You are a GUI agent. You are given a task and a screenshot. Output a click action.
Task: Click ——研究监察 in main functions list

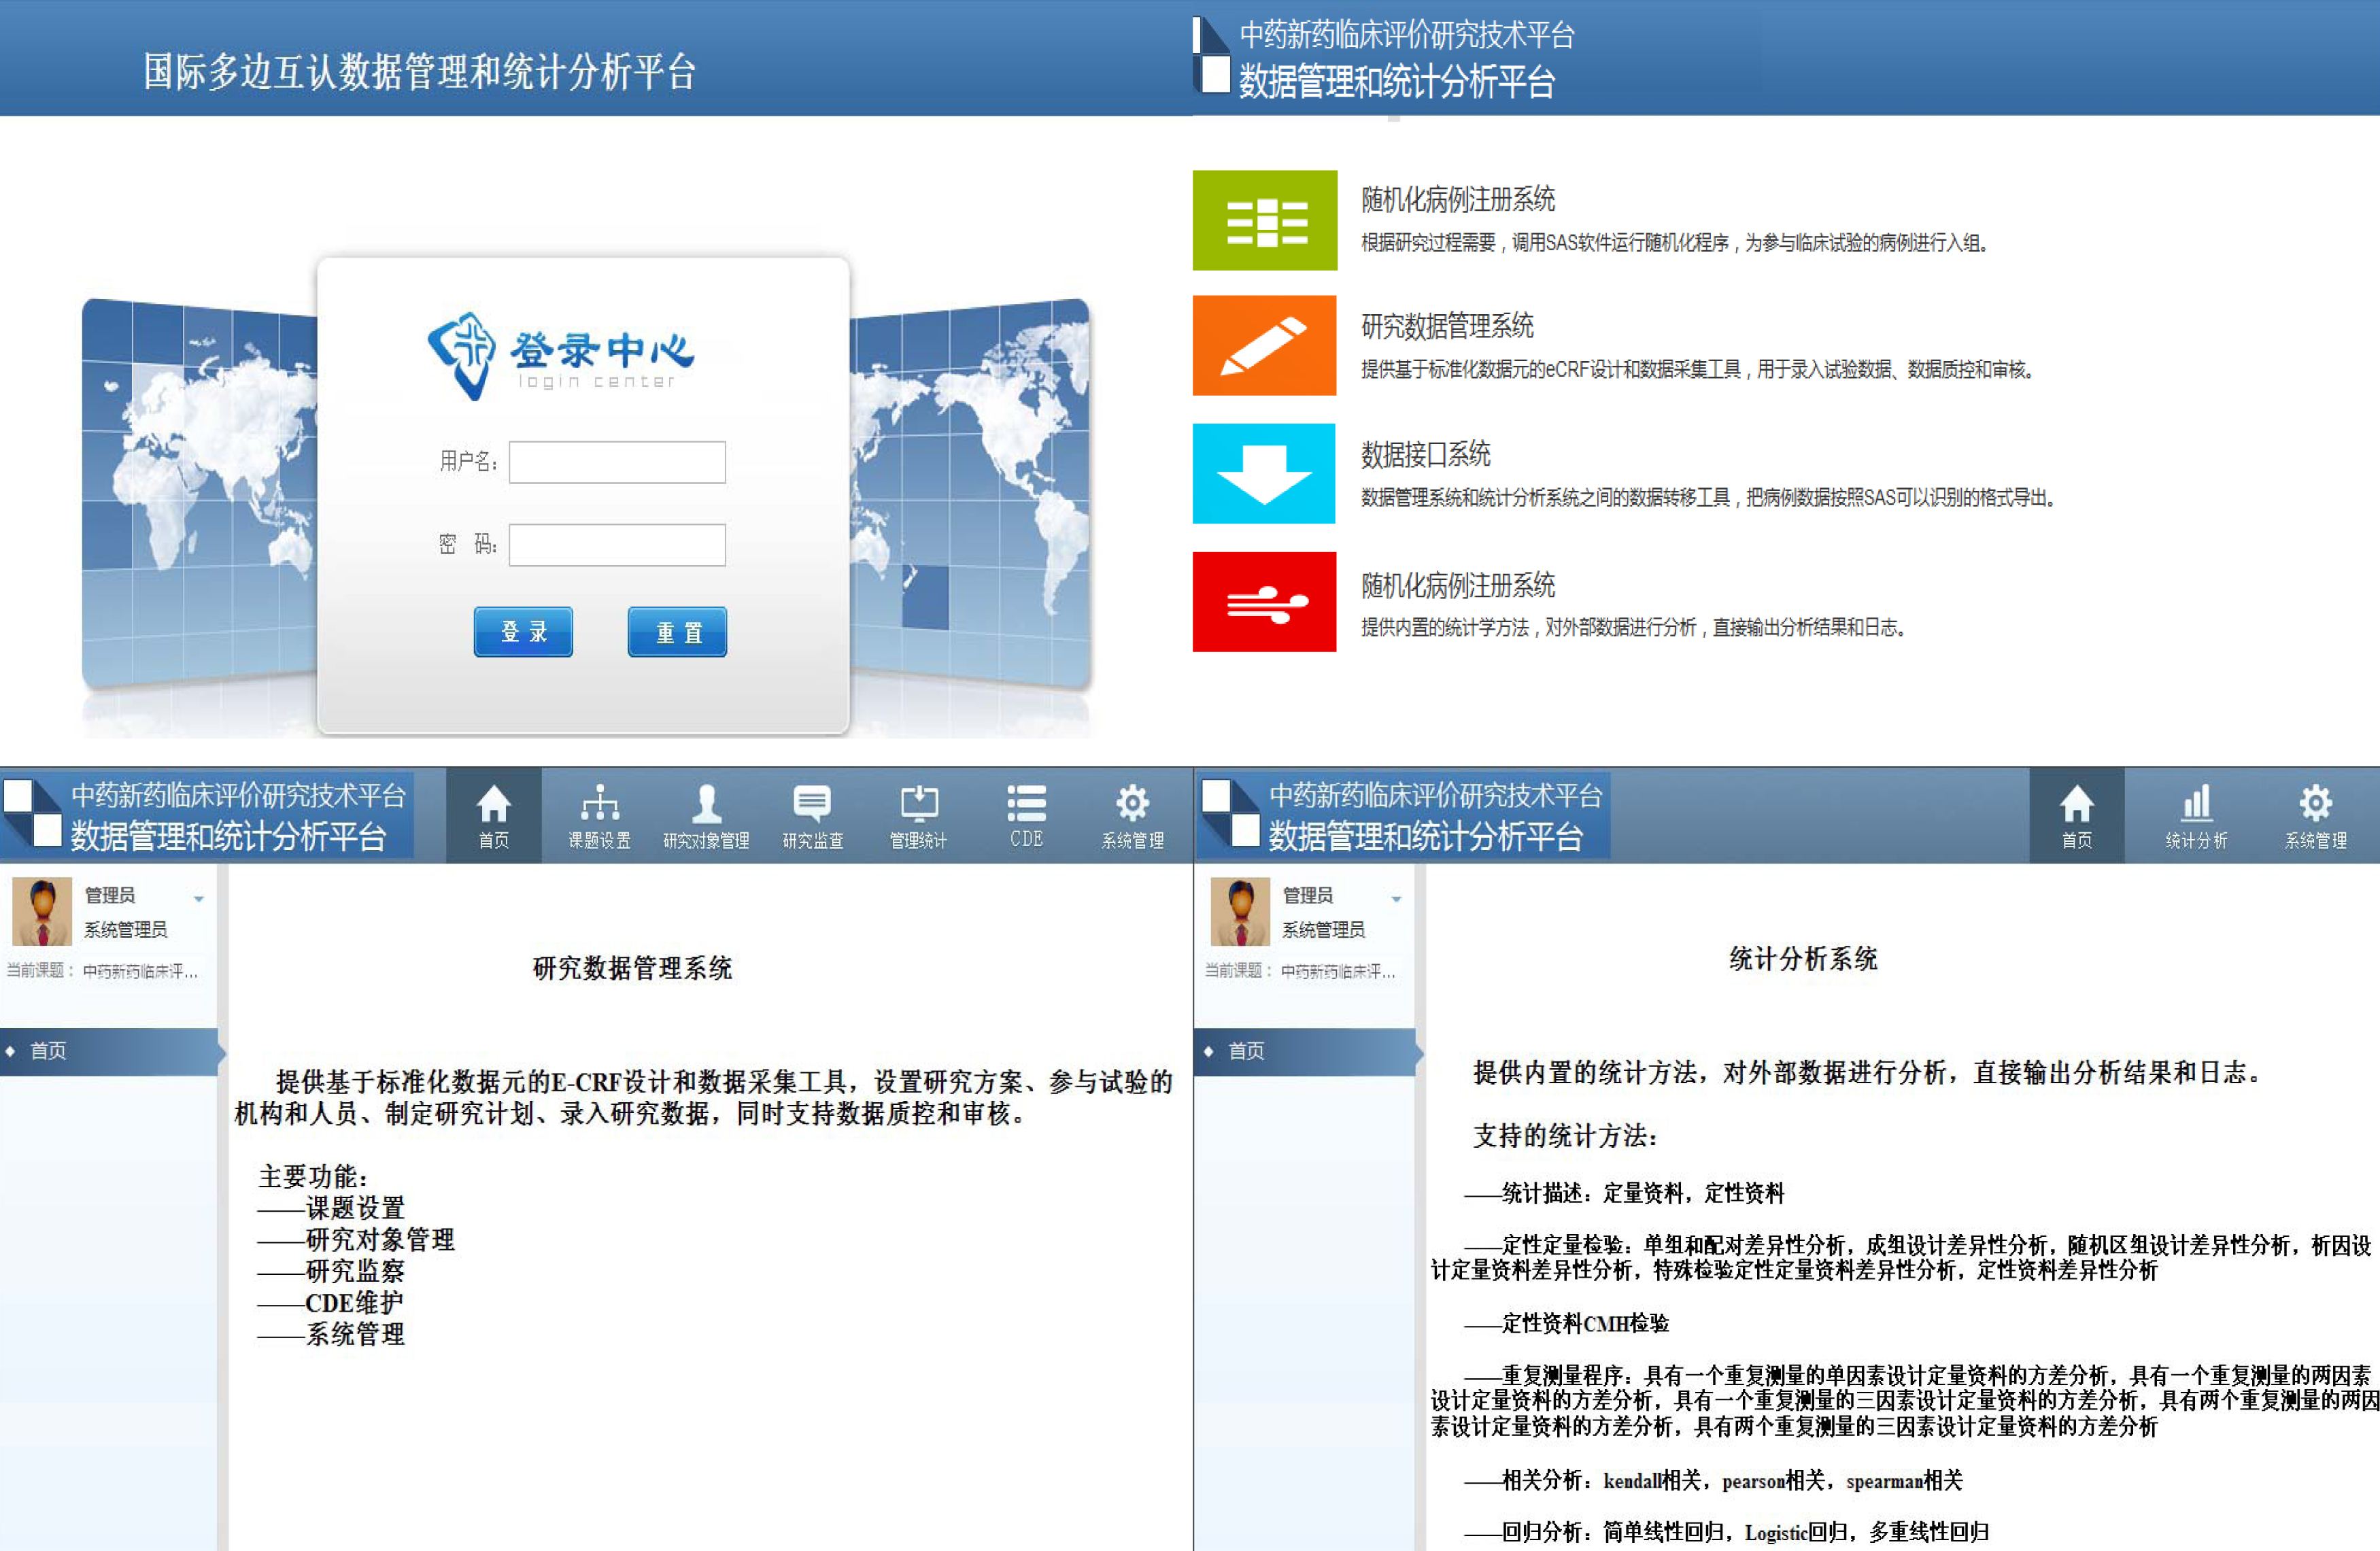tap(331, 1271)
